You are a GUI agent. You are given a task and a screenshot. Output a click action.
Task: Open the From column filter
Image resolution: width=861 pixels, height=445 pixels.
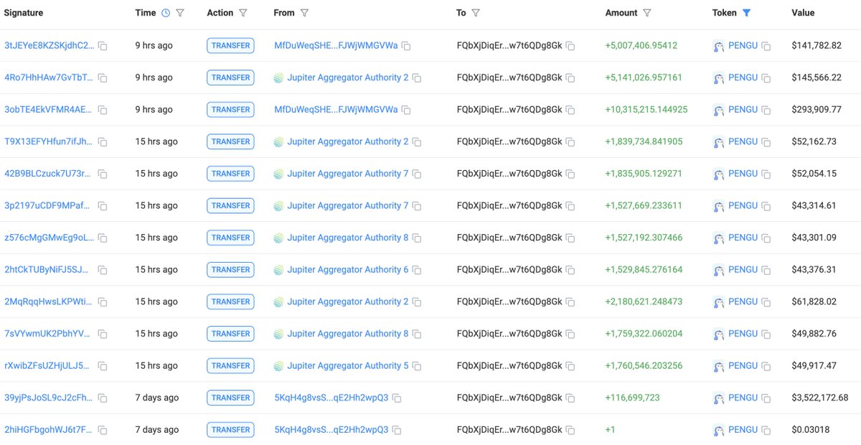pos(305,13)
